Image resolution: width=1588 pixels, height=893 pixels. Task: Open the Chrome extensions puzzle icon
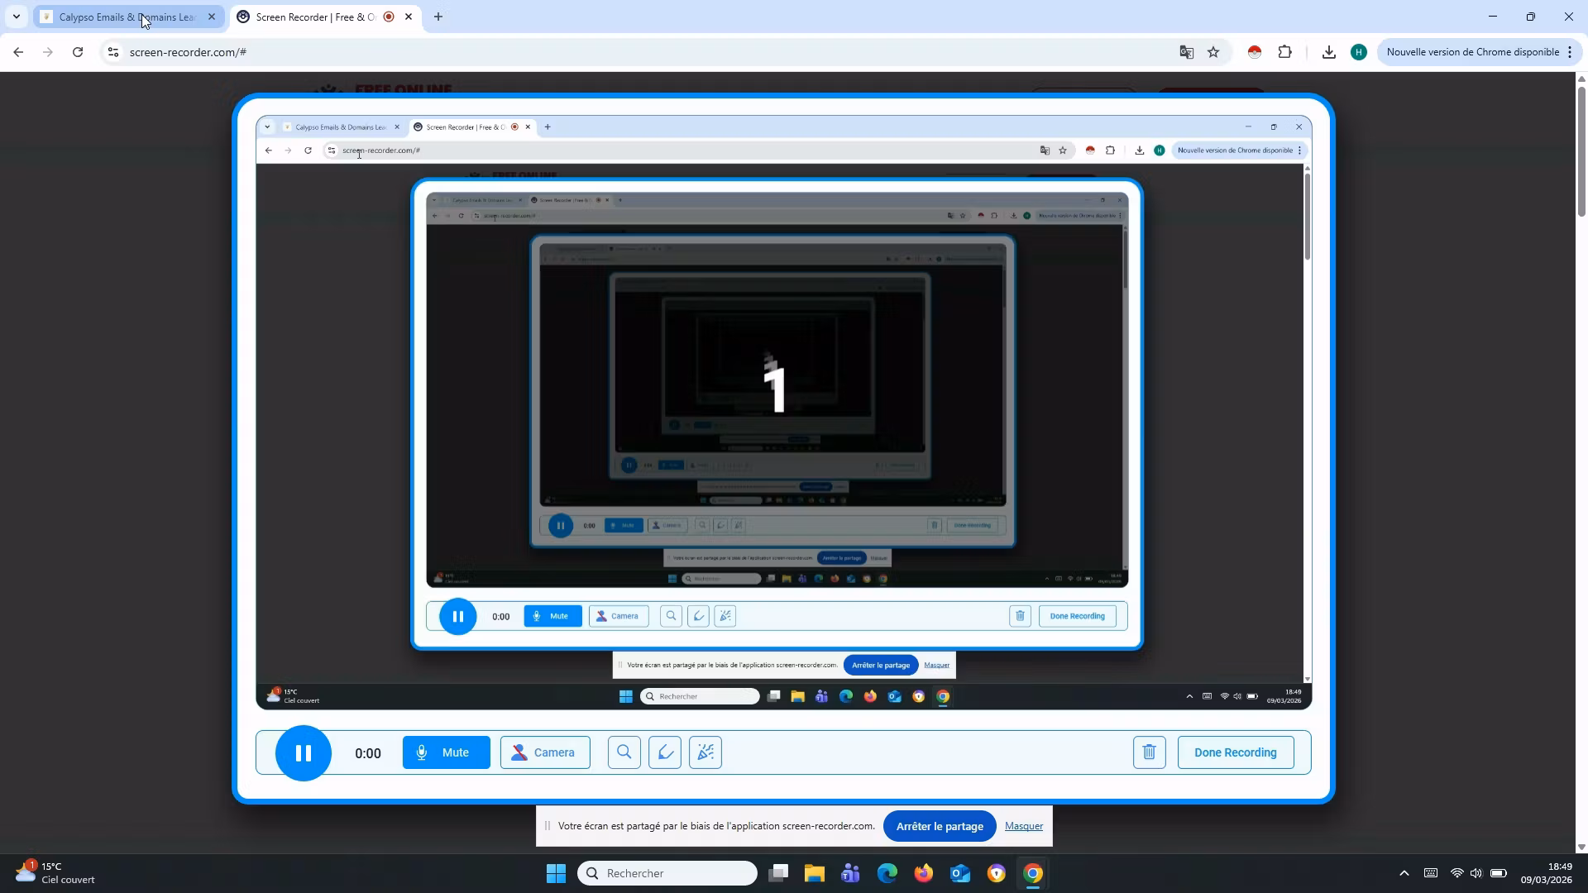tap(1284, 52)
